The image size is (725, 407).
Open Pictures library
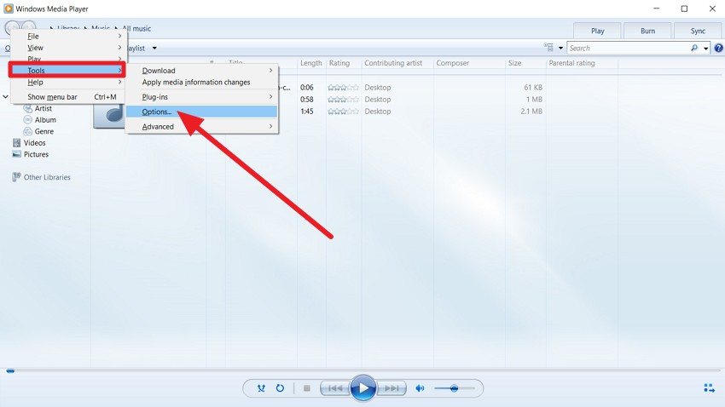pyautogui.click(x=36, y=155)
